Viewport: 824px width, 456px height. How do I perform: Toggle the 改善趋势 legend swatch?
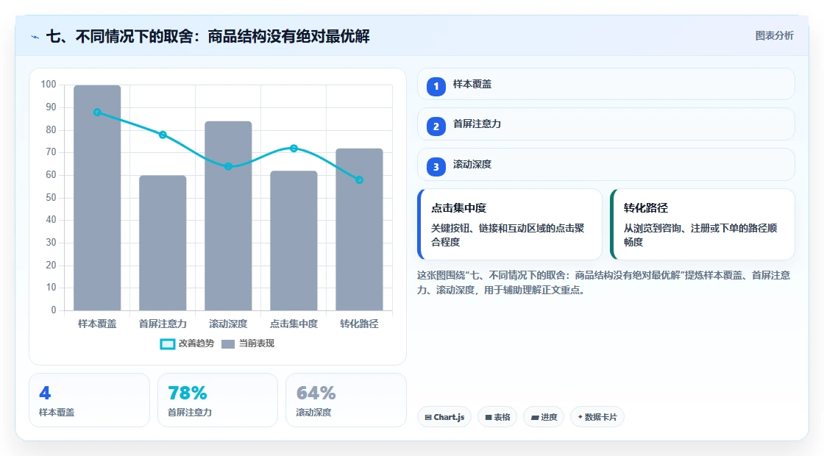pos(168,344)
